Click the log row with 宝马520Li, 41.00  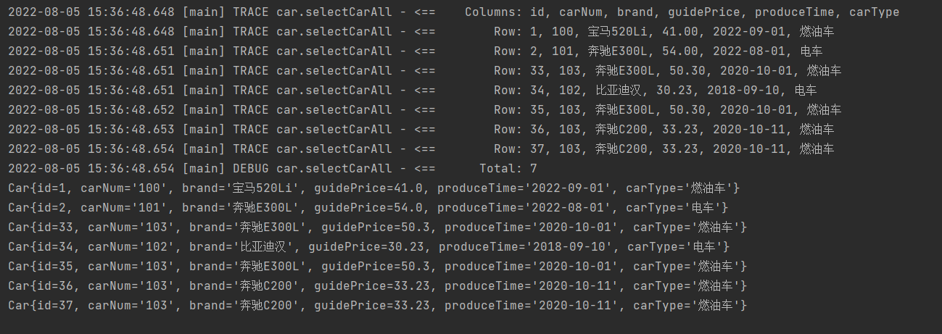(x=425, y=32)
